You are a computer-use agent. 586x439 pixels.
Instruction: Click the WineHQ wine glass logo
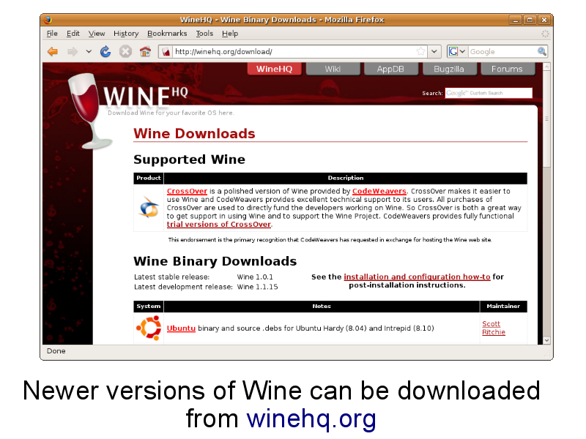(89, 111)
